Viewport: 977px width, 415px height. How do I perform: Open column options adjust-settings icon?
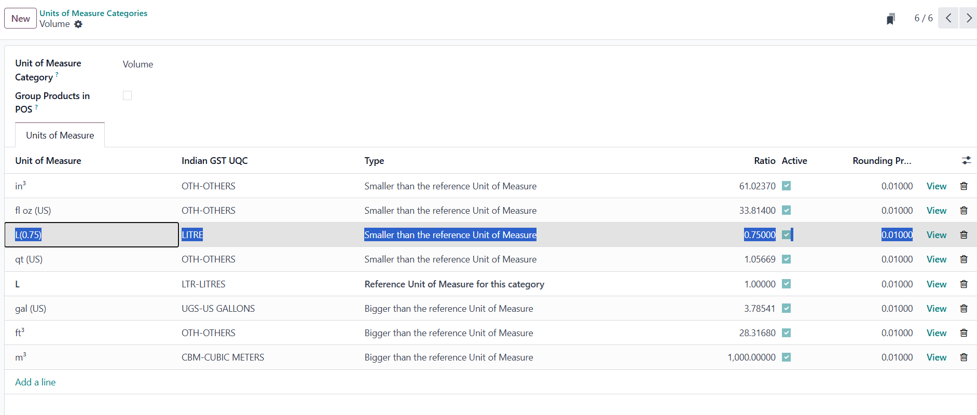[x=966, y=161]
